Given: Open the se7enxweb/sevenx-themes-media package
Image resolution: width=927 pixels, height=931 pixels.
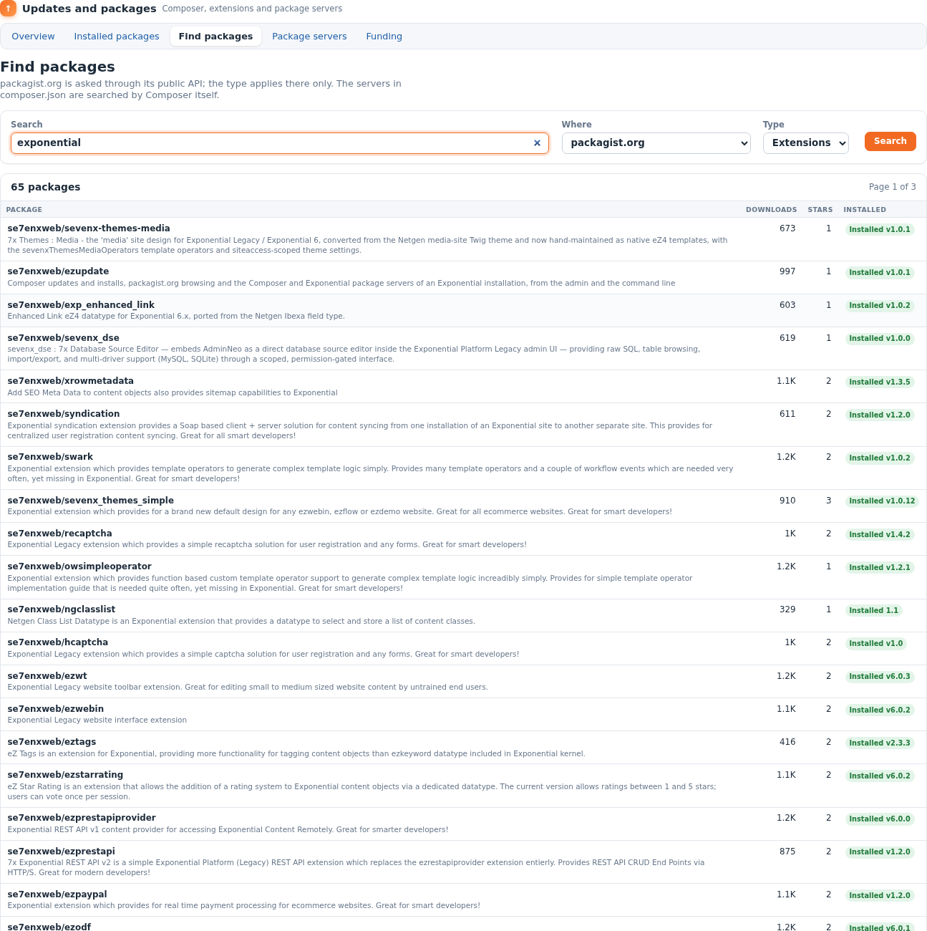Looking at the screenshot, I should click(x=89, y=228).
